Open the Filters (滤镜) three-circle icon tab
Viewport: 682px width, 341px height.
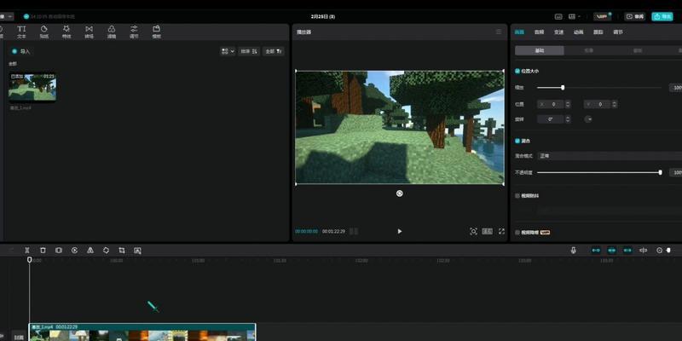112,32
